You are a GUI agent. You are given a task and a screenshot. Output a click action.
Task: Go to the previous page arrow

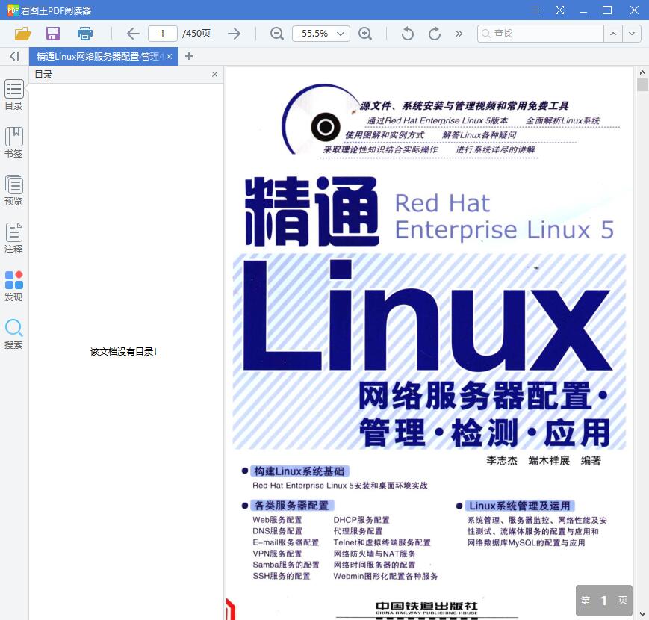click(x=133, y=34)
